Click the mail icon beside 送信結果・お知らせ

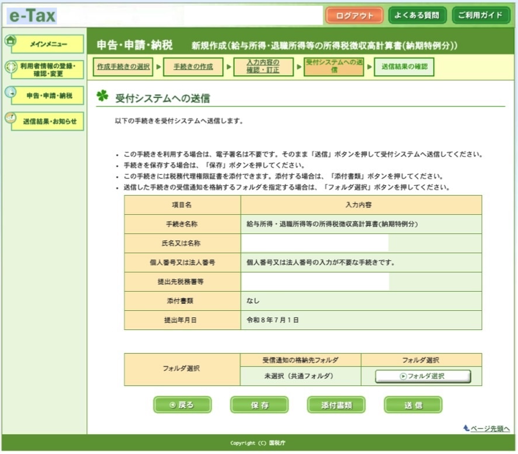(10, 118)
